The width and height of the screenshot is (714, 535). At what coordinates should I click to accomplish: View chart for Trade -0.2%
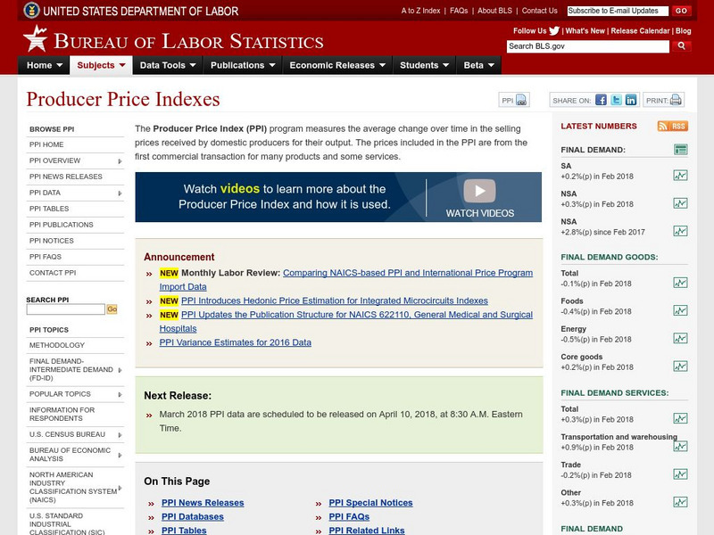(680, 474)
